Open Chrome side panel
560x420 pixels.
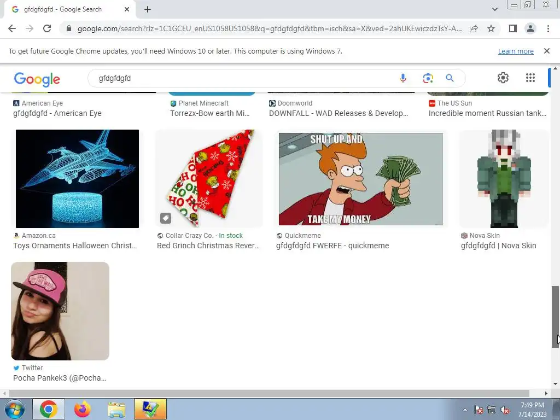coord(513,28)
